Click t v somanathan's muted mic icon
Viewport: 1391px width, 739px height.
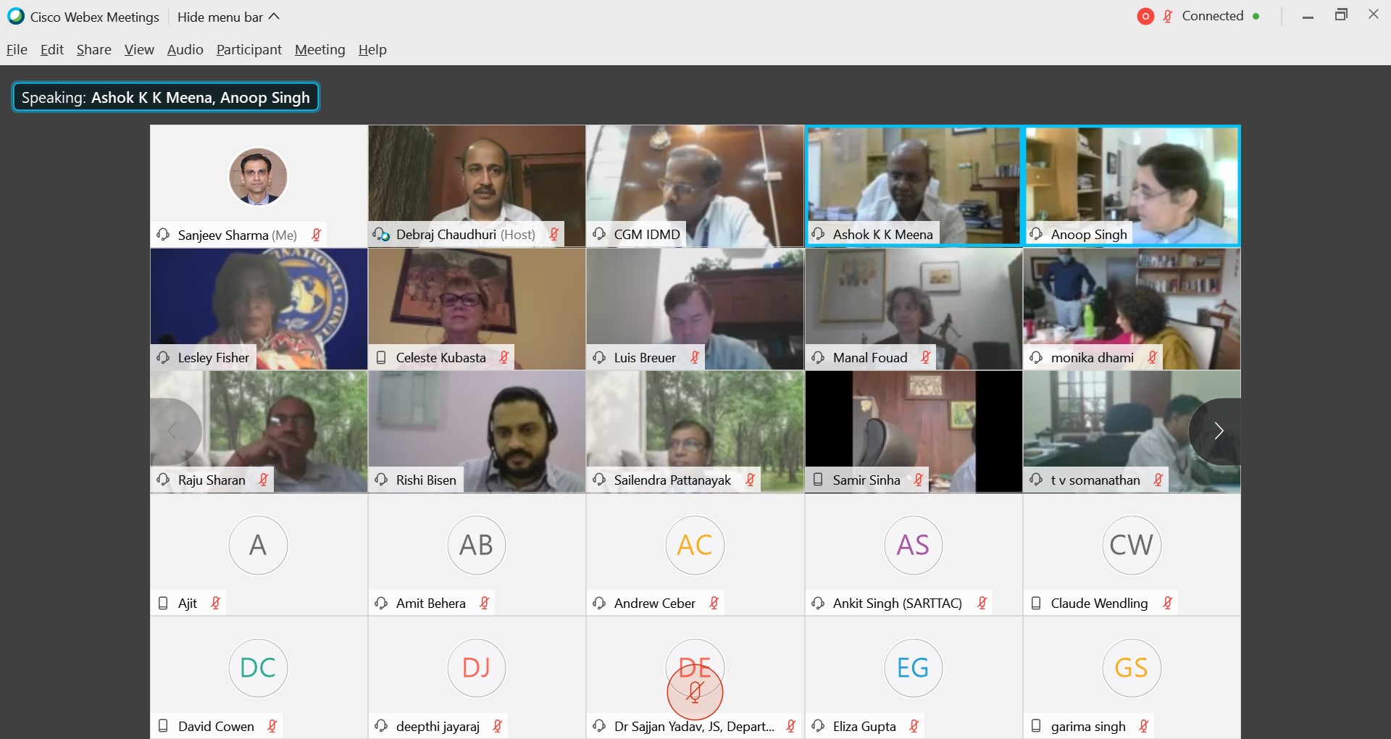coord(1158,480)
